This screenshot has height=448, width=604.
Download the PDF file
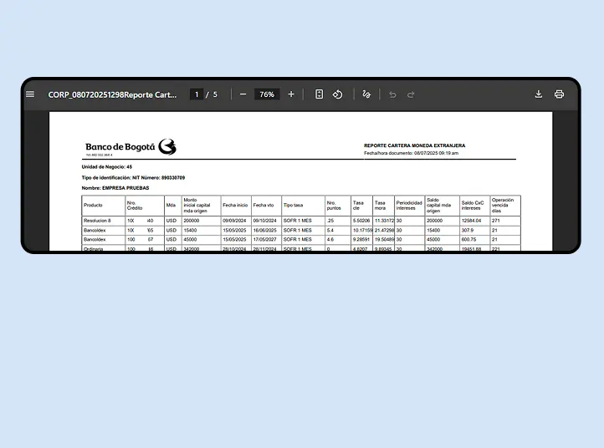(539, 94)
